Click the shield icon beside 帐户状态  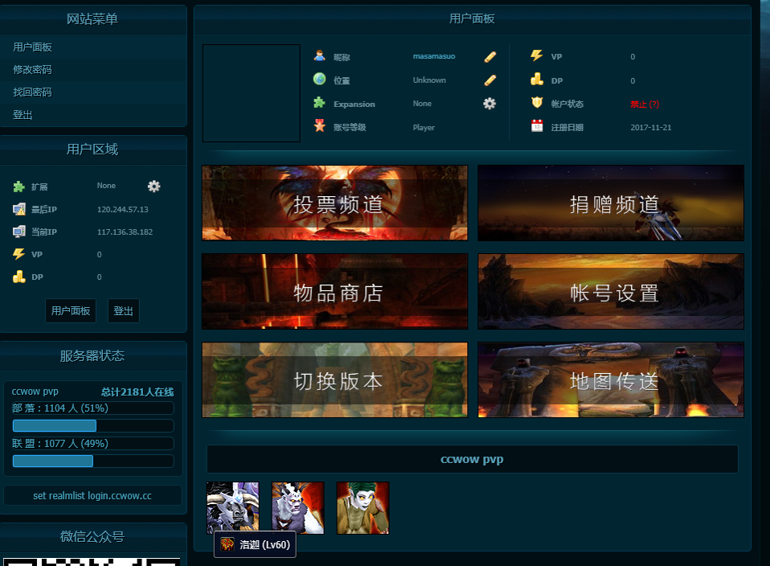pyautogui.click(x=535, y=103)
